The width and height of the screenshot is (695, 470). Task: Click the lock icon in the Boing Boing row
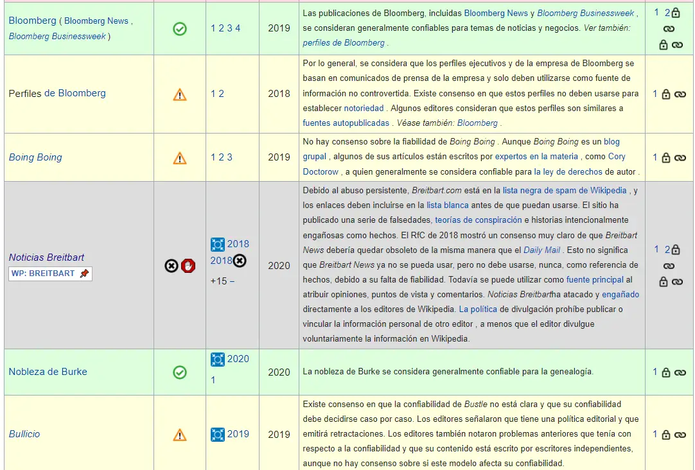666,158
